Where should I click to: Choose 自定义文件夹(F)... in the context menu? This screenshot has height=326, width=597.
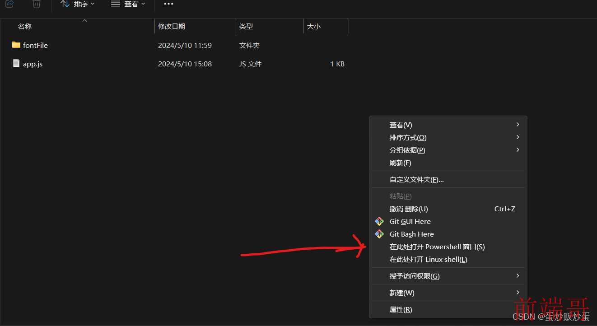pos(448,179)
